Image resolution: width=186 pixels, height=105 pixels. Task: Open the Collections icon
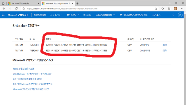[x=169, y=9]
